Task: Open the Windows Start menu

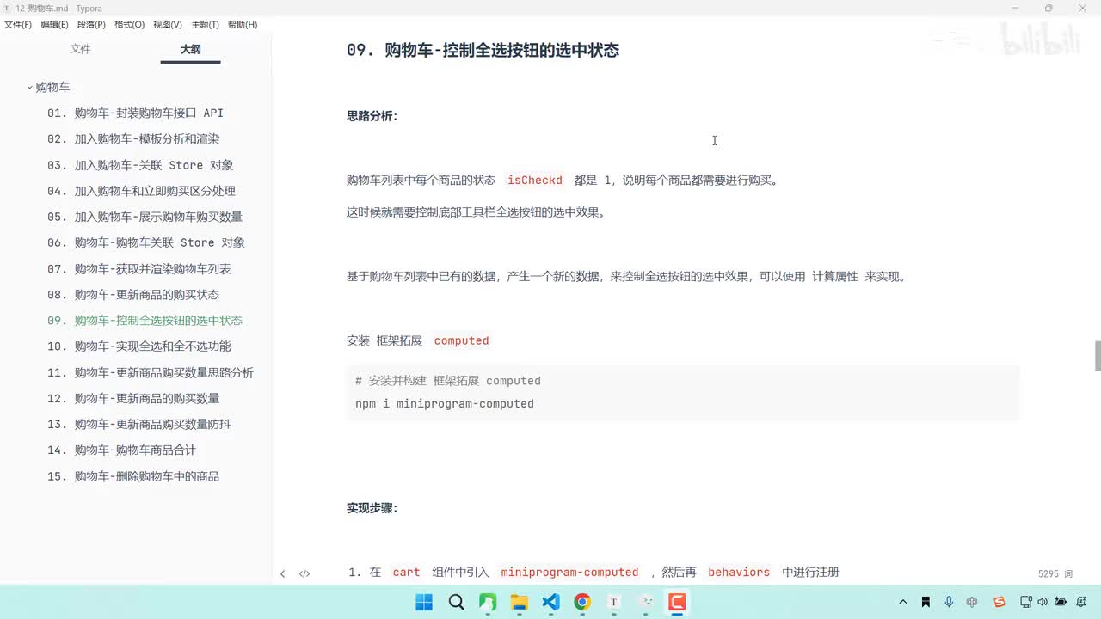Action: tap(424, 602)
